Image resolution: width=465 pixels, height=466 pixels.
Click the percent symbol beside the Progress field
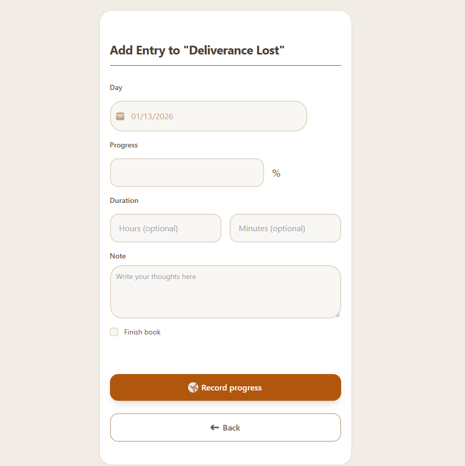(x=276, y=174)
